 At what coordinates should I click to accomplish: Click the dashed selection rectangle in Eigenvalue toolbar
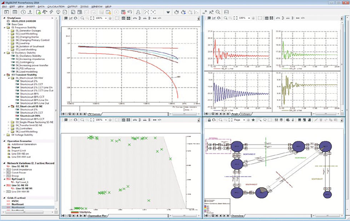pyautogui.click(x=117, y=120)
